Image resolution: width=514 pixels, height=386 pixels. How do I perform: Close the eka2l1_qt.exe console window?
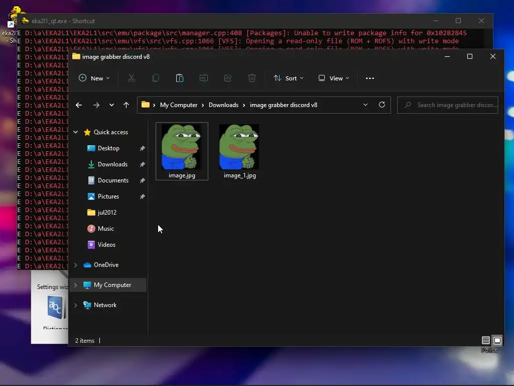[481, 21]
